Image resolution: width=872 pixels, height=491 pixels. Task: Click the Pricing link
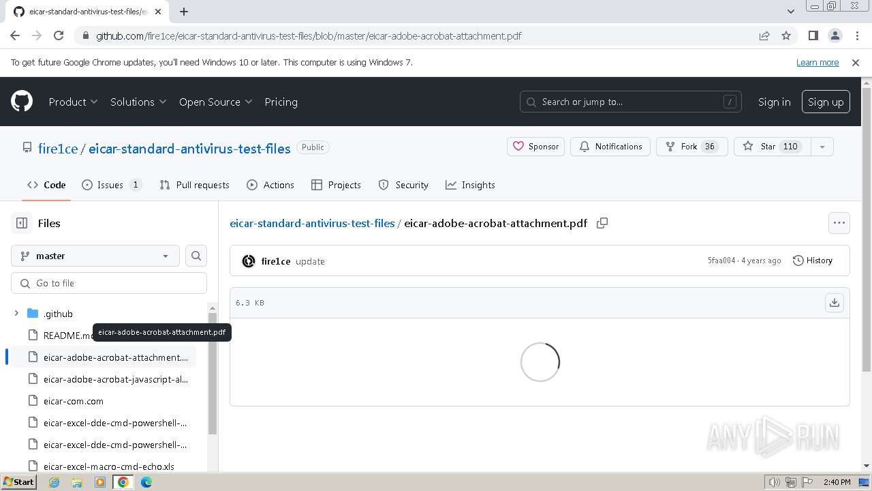click(x=281, y=102)
